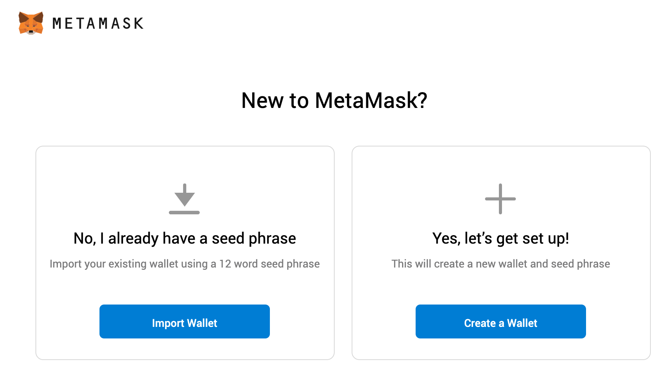Click the "New to MetaMask?" heading
Viewport: 667px width, 377px height.
tap(334, 101)
